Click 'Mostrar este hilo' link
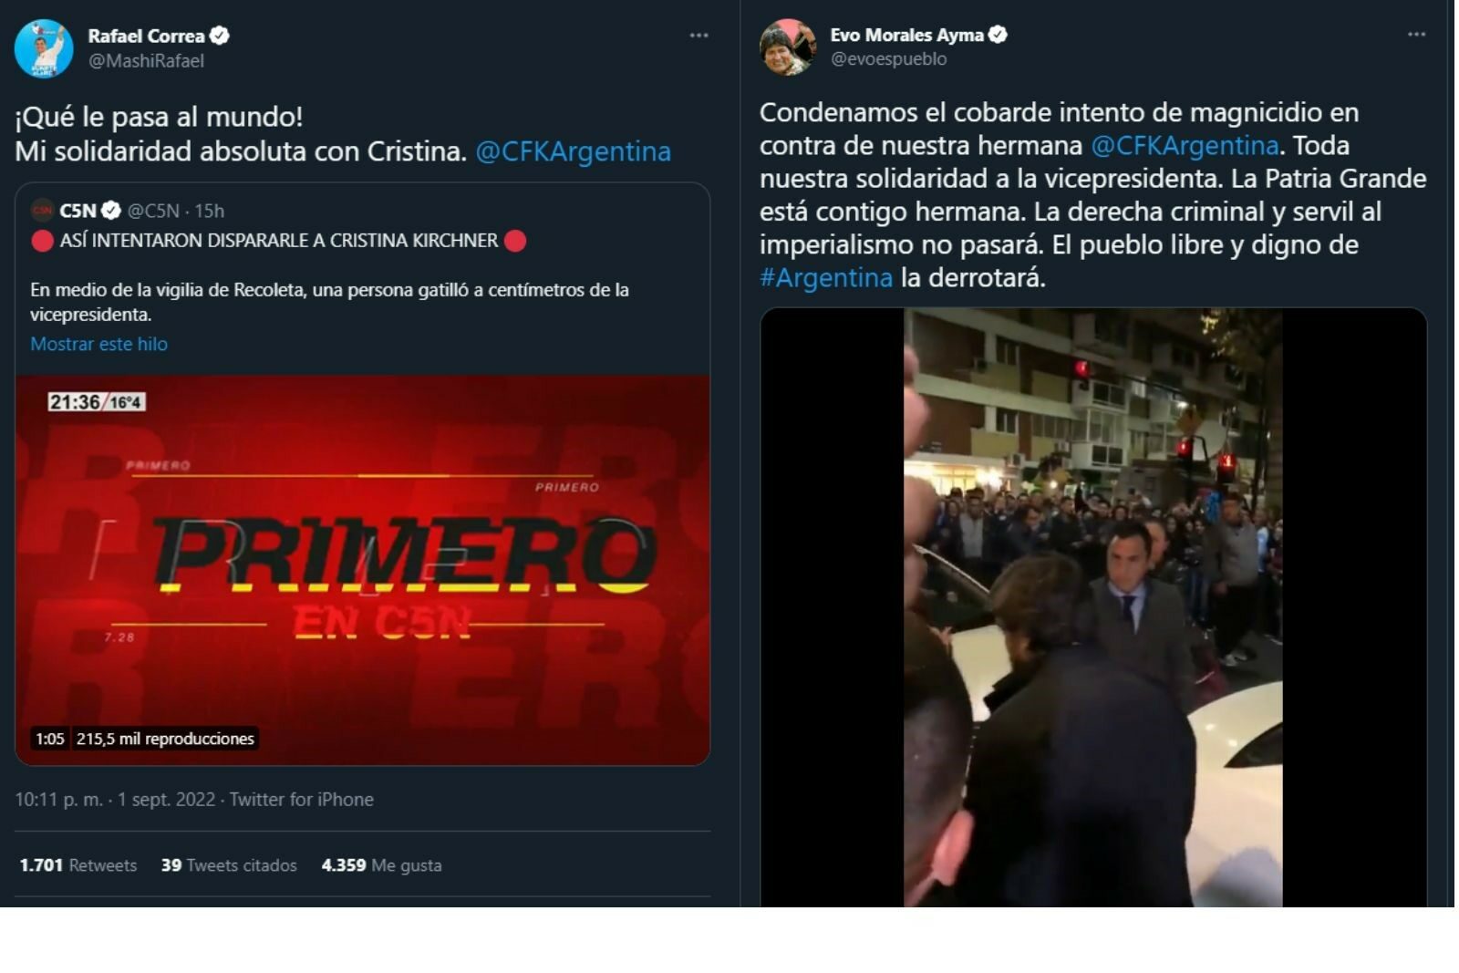The width and height of the screenshot is (1459, 973). (x=98, y=344)
